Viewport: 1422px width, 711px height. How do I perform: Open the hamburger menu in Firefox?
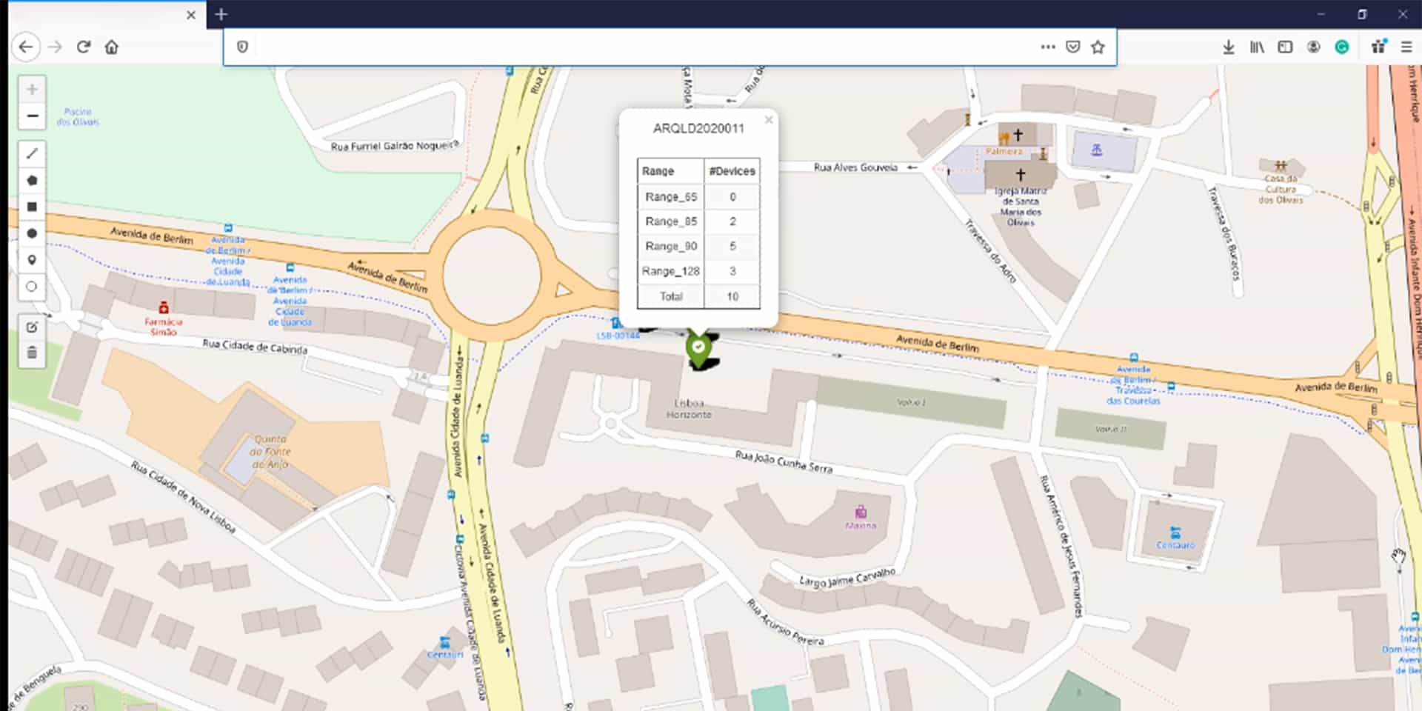point(1406,47)
